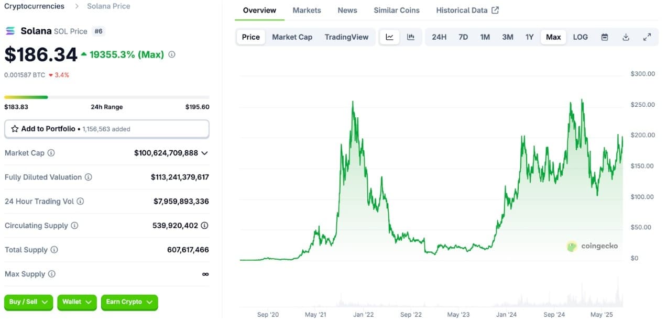Click the star icon in Add to Portfolio

coord(15,129)
